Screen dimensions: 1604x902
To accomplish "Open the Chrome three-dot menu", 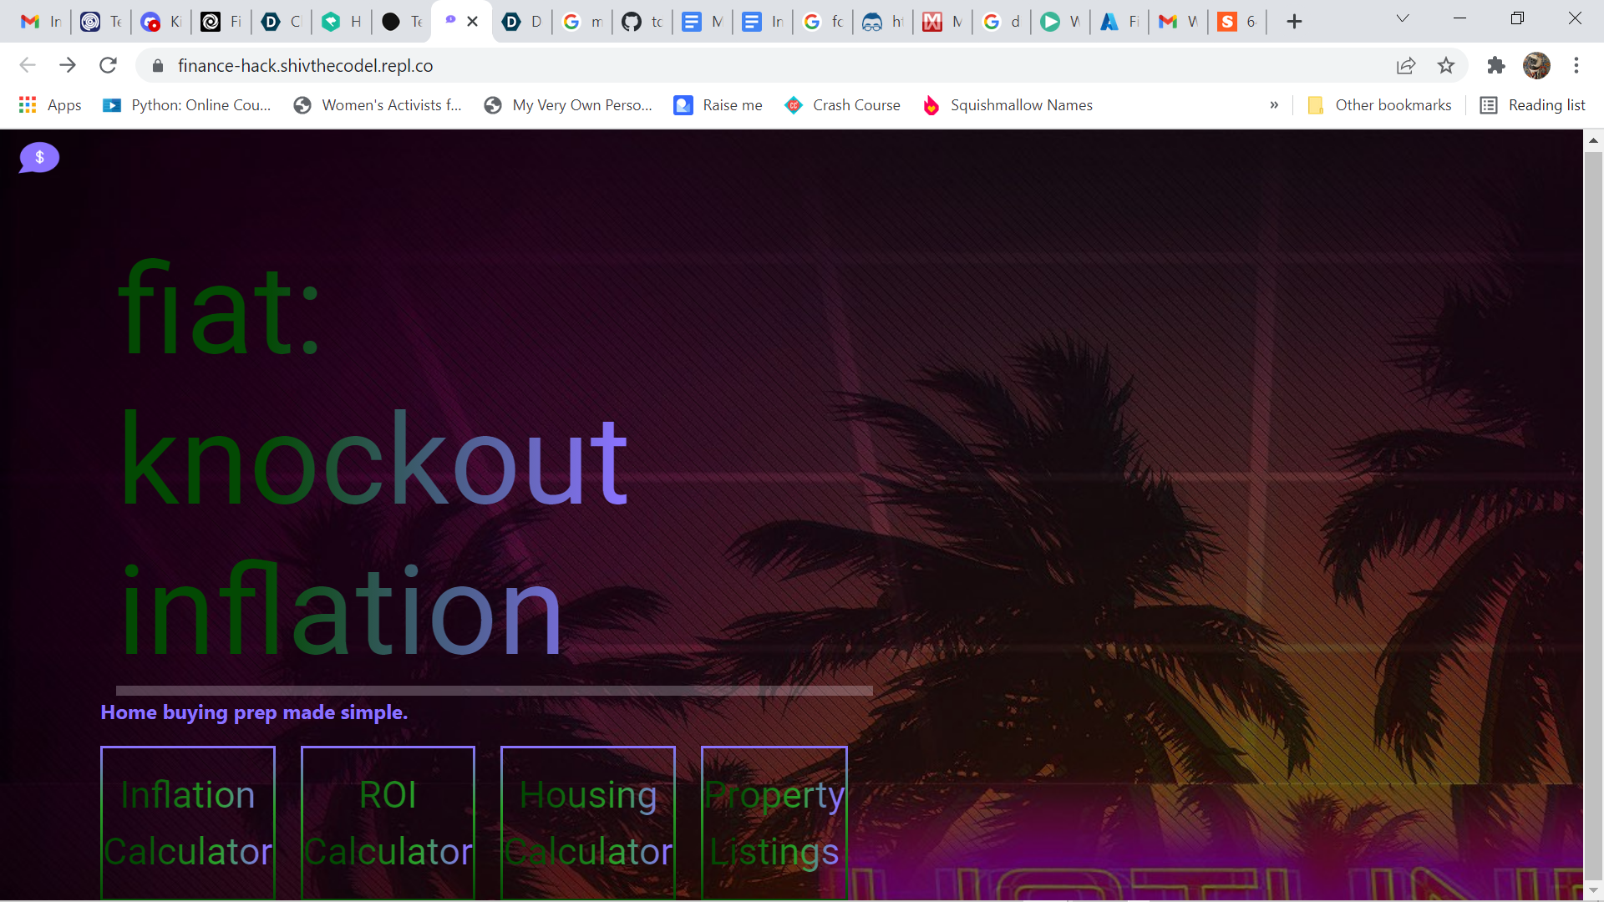I will [x=1576, y=65].
